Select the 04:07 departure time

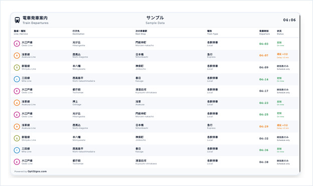pos(264,56)
